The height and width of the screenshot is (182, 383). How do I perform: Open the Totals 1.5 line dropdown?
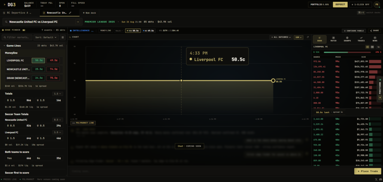(x=58, y=94)
